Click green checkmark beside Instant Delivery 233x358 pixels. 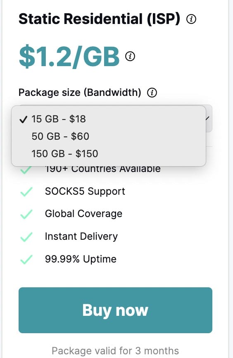(x=26, y=237)
